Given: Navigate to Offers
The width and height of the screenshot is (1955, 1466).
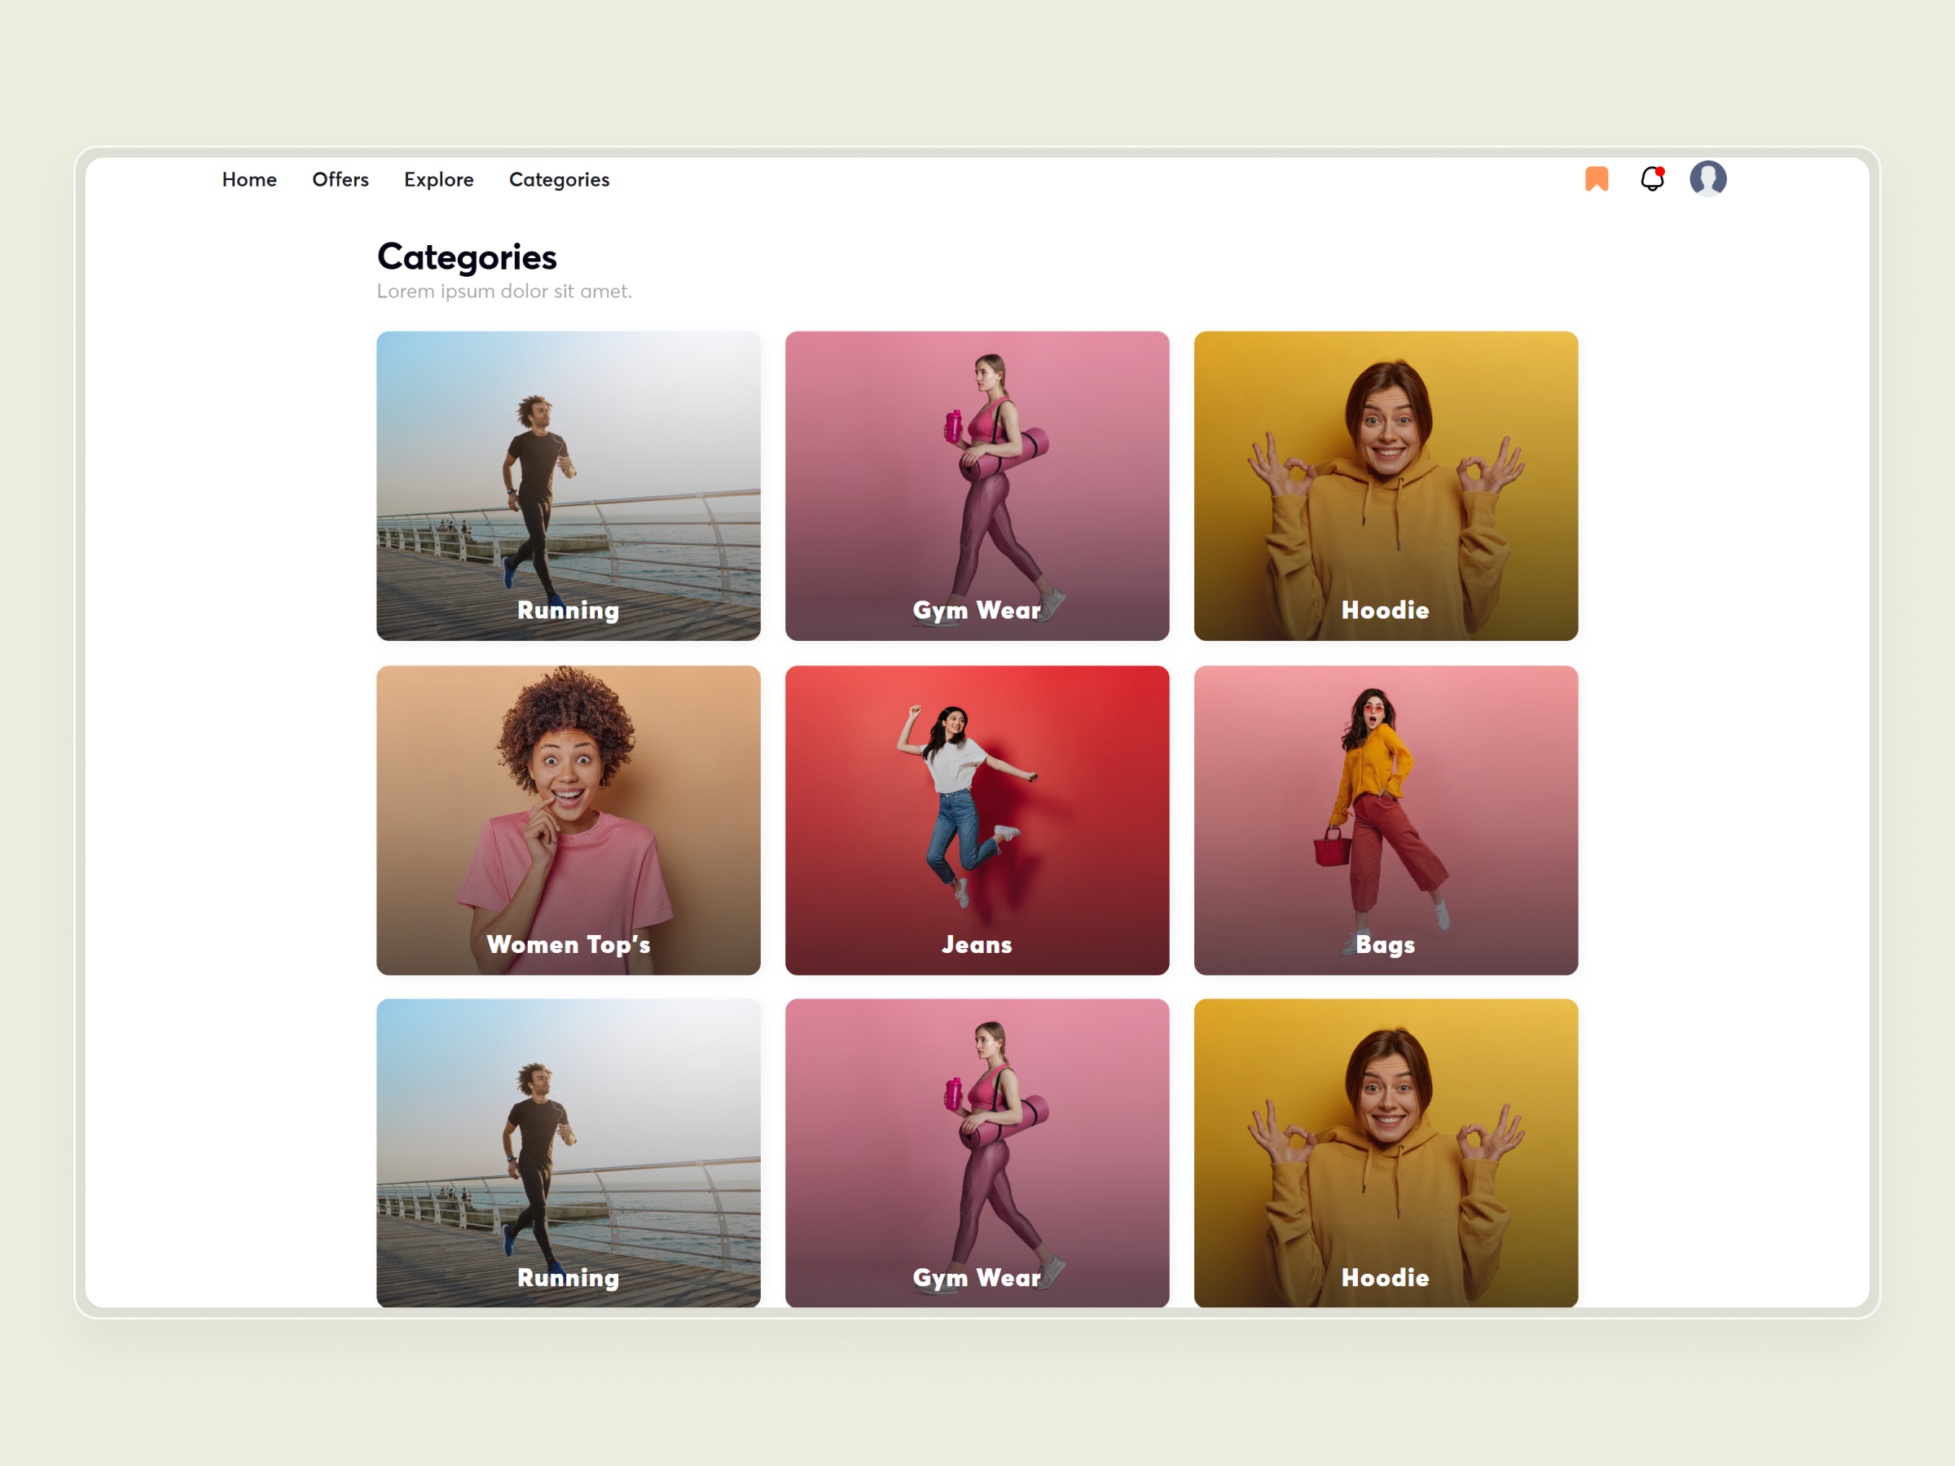Looking at the screenshot, I should (340, 179).
